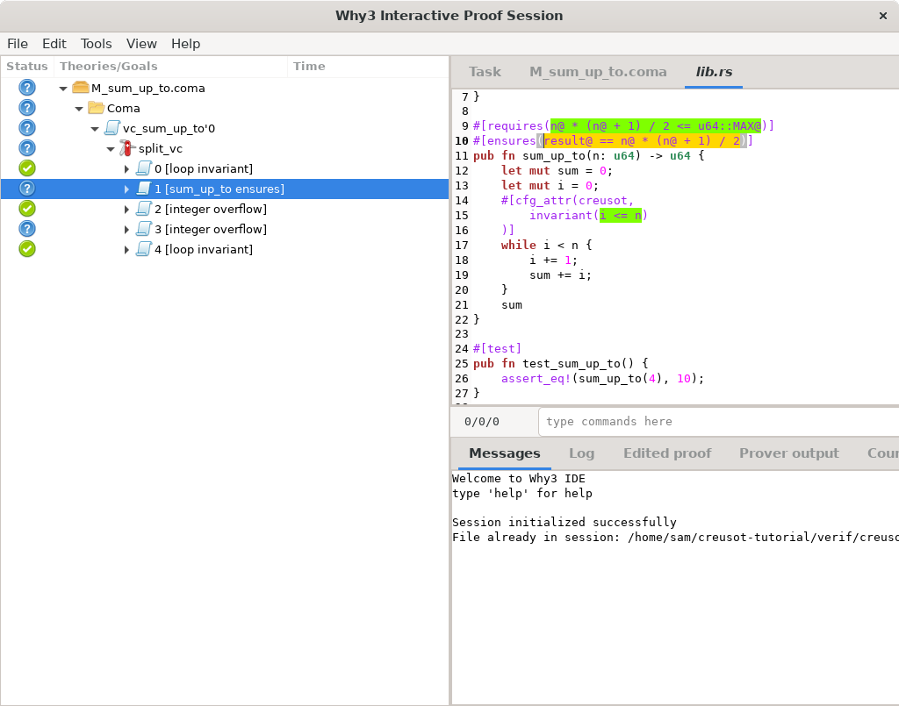Collapse the split_vc node
This screenshot has height=706, width=899.
(111, 148)
